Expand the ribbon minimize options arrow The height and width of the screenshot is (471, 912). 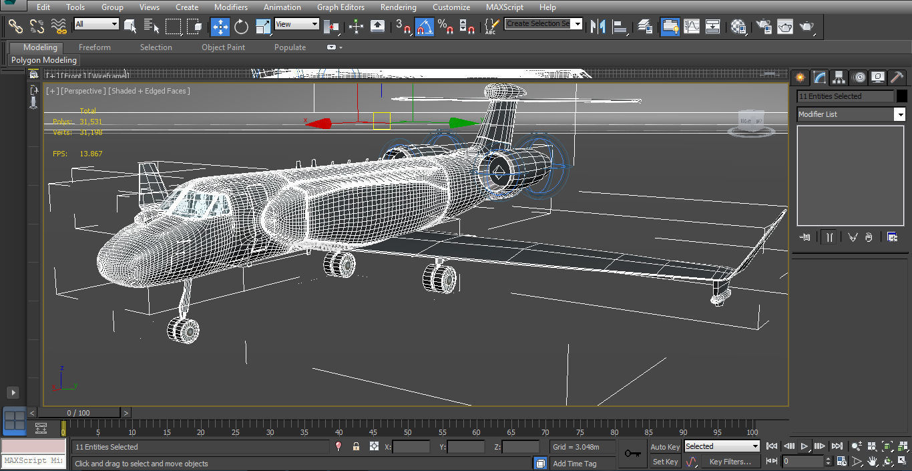click(340, 47)
